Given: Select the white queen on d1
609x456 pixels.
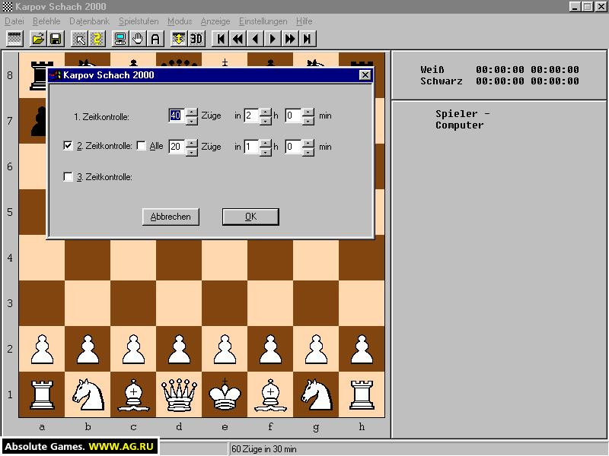Looking at the screenshot, I should point(179,394).
